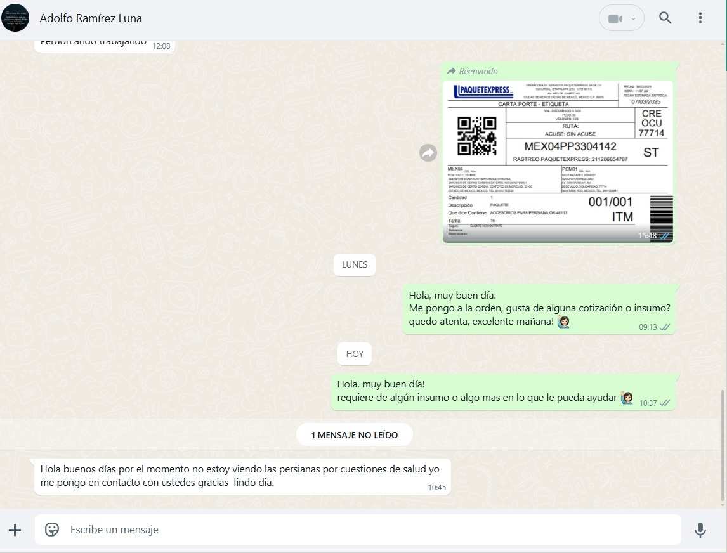This screenshot has height=553, width=727.
Task: Open the attach menu with the plus icon
Action: pos(15,530)
